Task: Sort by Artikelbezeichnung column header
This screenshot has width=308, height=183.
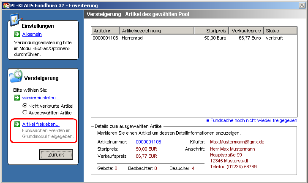Action: coord(156,31)
